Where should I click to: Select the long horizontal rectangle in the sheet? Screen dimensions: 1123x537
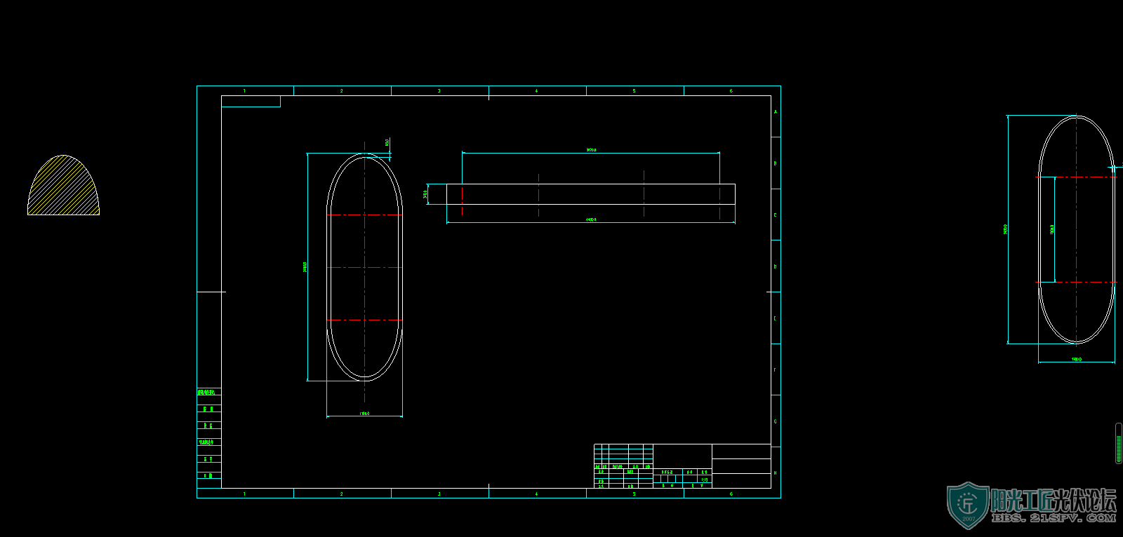(x=591, y=194)
